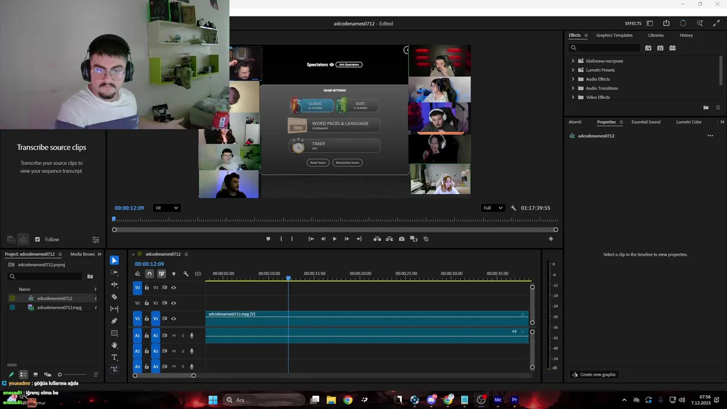Switch to Libraries tab

coord(656,35)
